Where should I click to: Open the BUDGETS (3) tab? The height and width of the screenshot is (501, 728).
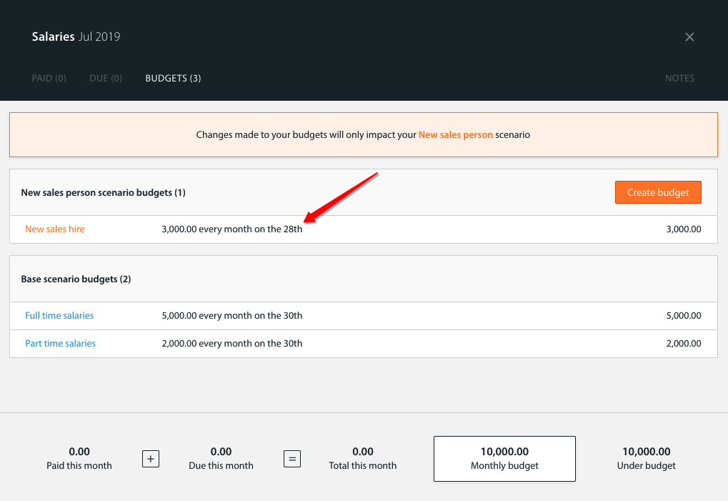click(172, 78)
